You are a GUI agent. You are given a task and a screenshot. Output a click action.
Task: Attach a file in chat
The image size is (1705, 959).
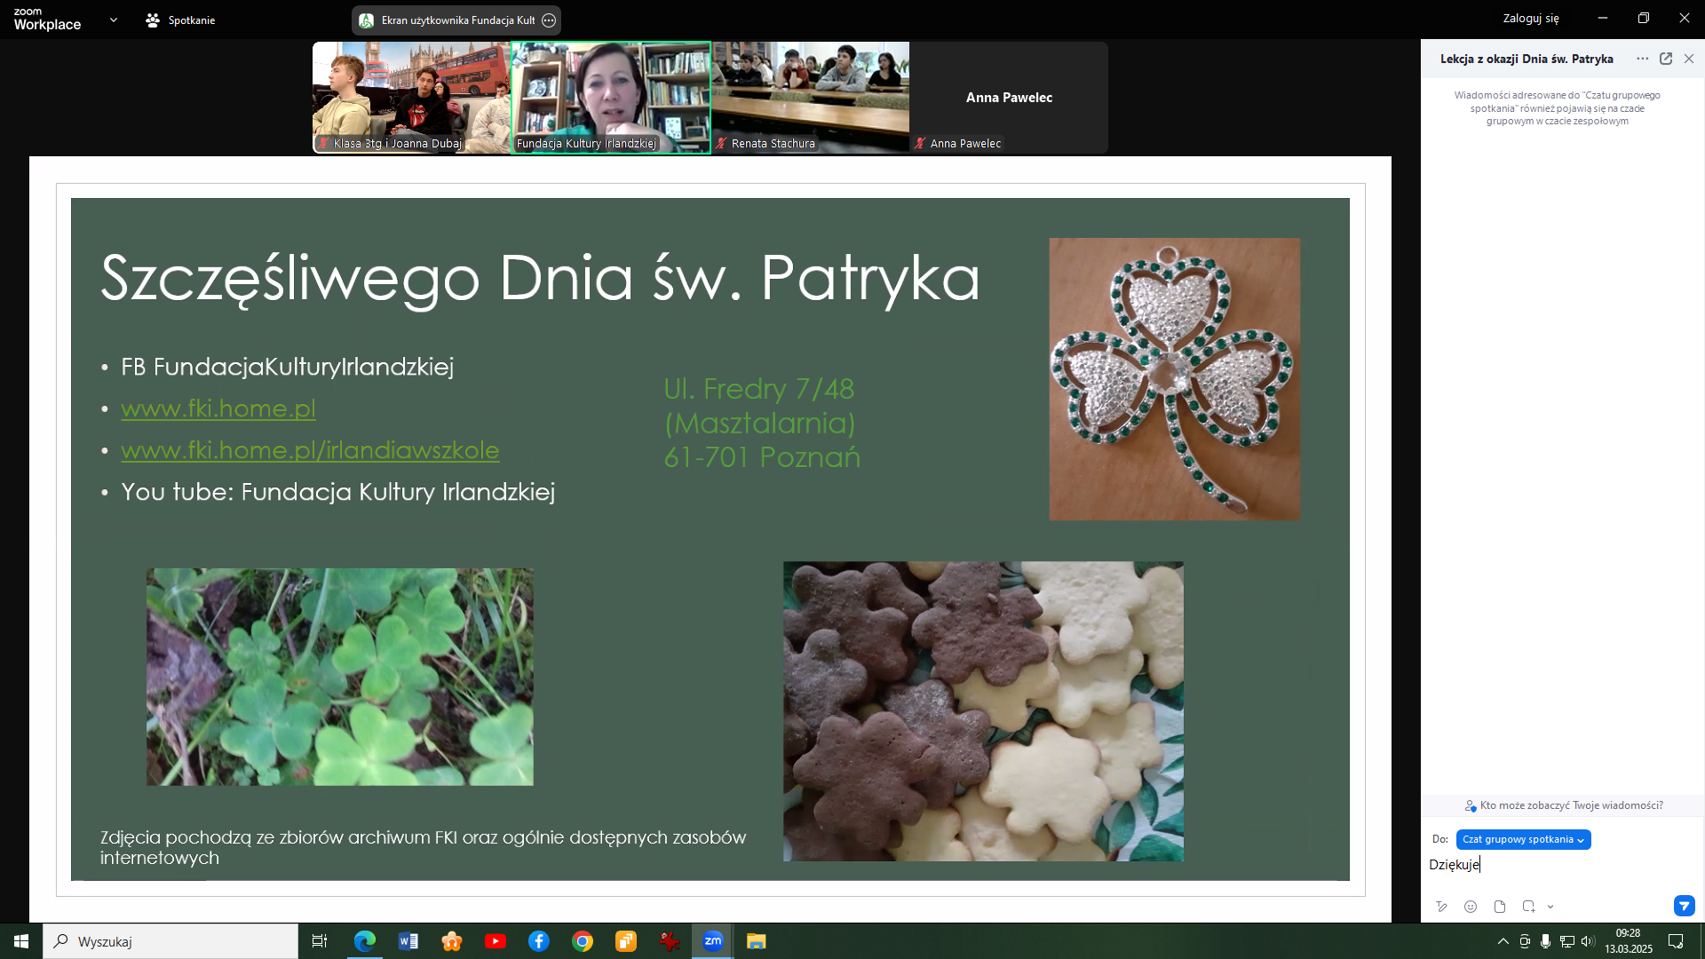tap(1500, 907)
